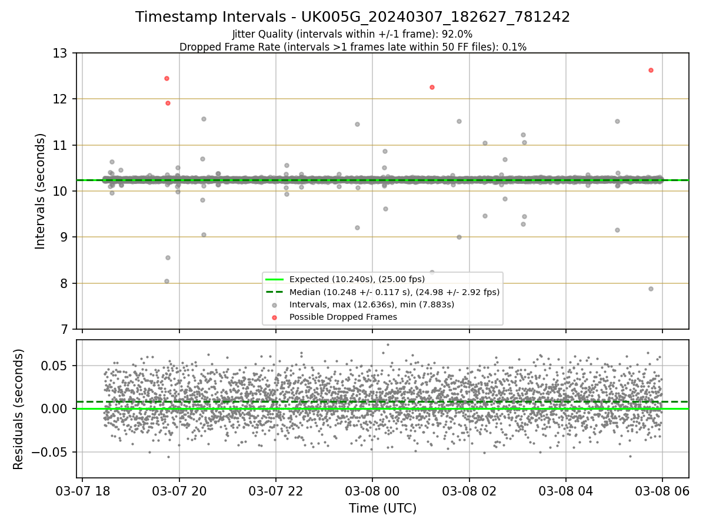
Task: Click the lowest gray interval point below 8 near 03-08 06
Action: 651,289
